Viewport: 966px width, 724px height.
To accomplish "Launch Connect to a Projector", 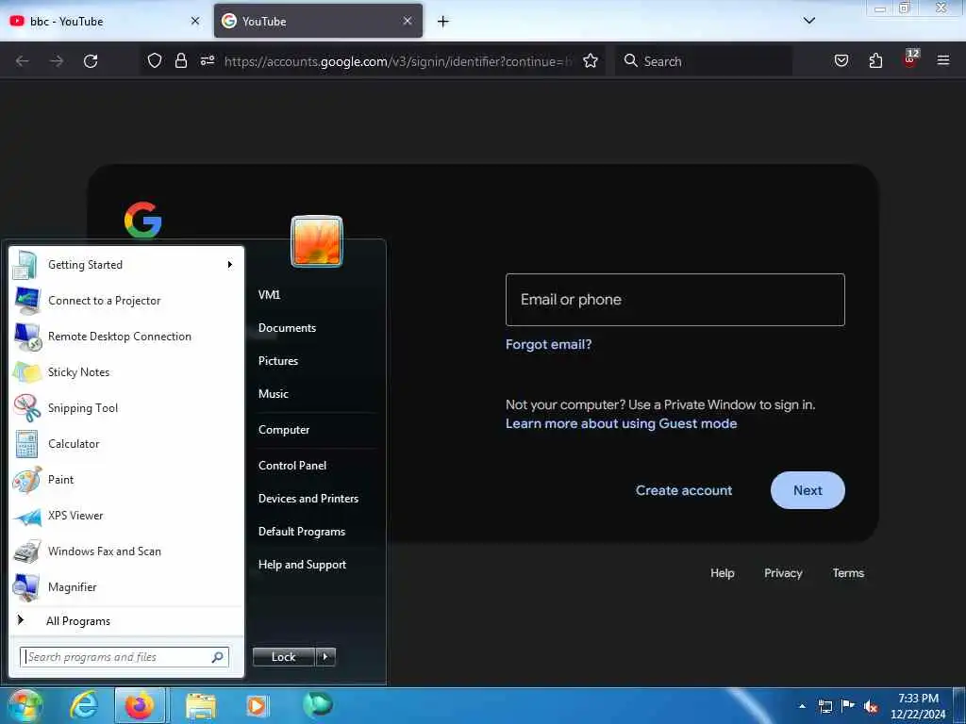I will (x=126, y=301).
